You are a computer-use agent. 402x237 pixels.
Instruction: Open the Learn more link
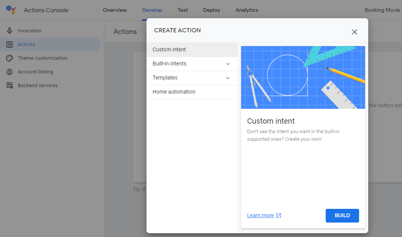260,216
